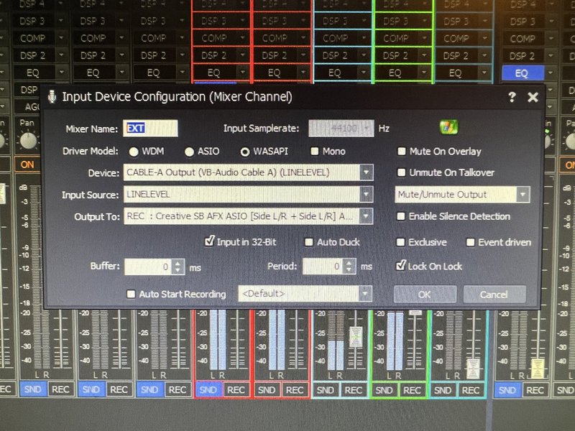The width and height of the screenshot is (575, 431).
Task: Toggle blue SND in the left red-outlined channel
Action: coord(208,390)
